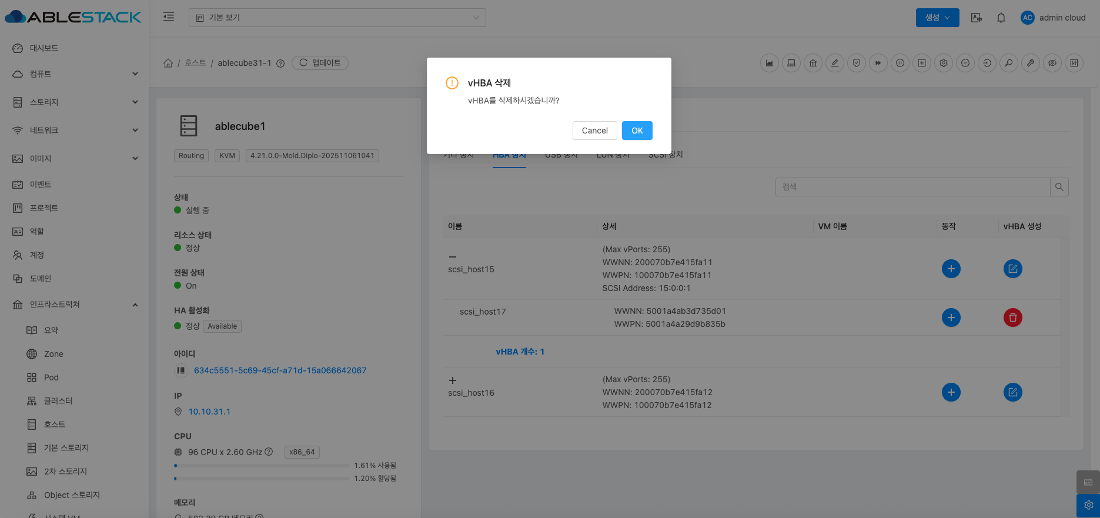This screenshot has width=1100, height=518.
Task: Open the notifications bell icon
Action: tap(1001, 18)
